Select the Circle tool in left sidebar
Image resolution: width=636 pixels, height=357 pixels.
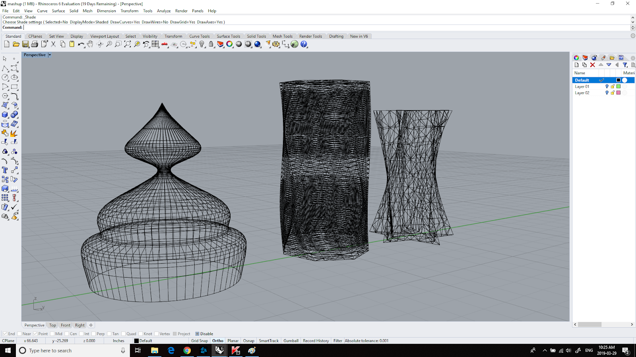click(5, 77)
